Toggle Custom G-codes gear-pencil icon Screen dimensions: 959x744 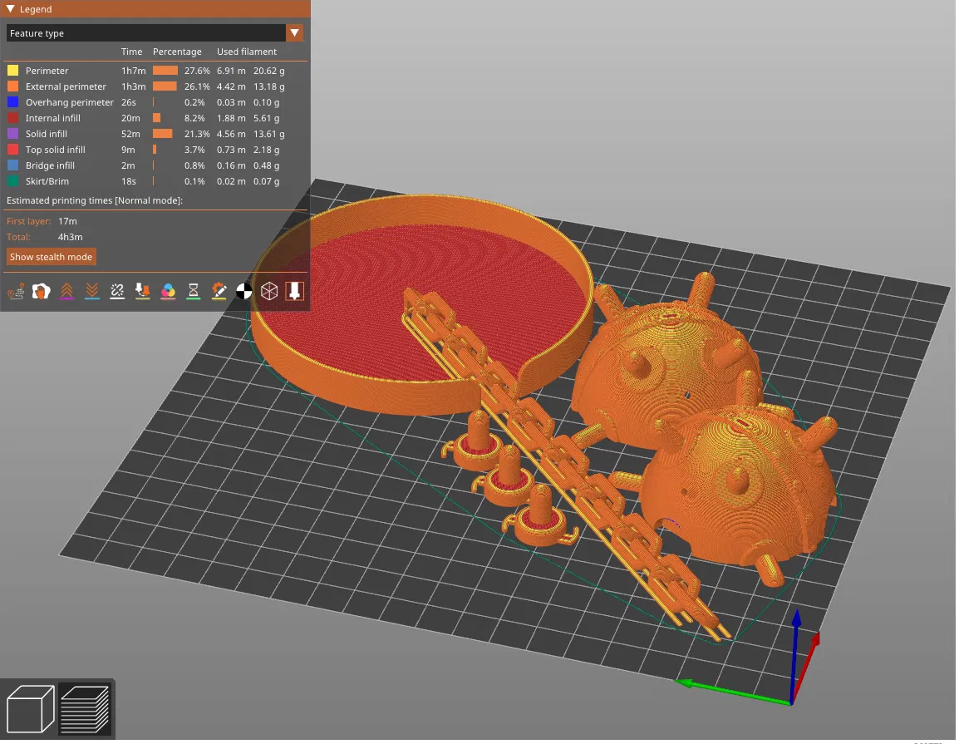coord(219,291)
